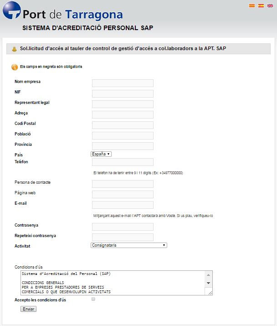Focus the Telèfon input field
277x326 pixels.
(x=123, y=162)
